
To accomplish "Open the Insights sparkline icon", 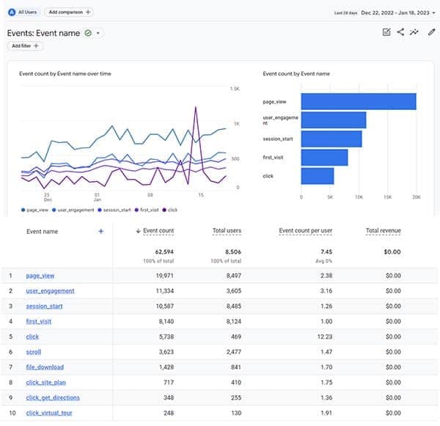I will point(414,32).
